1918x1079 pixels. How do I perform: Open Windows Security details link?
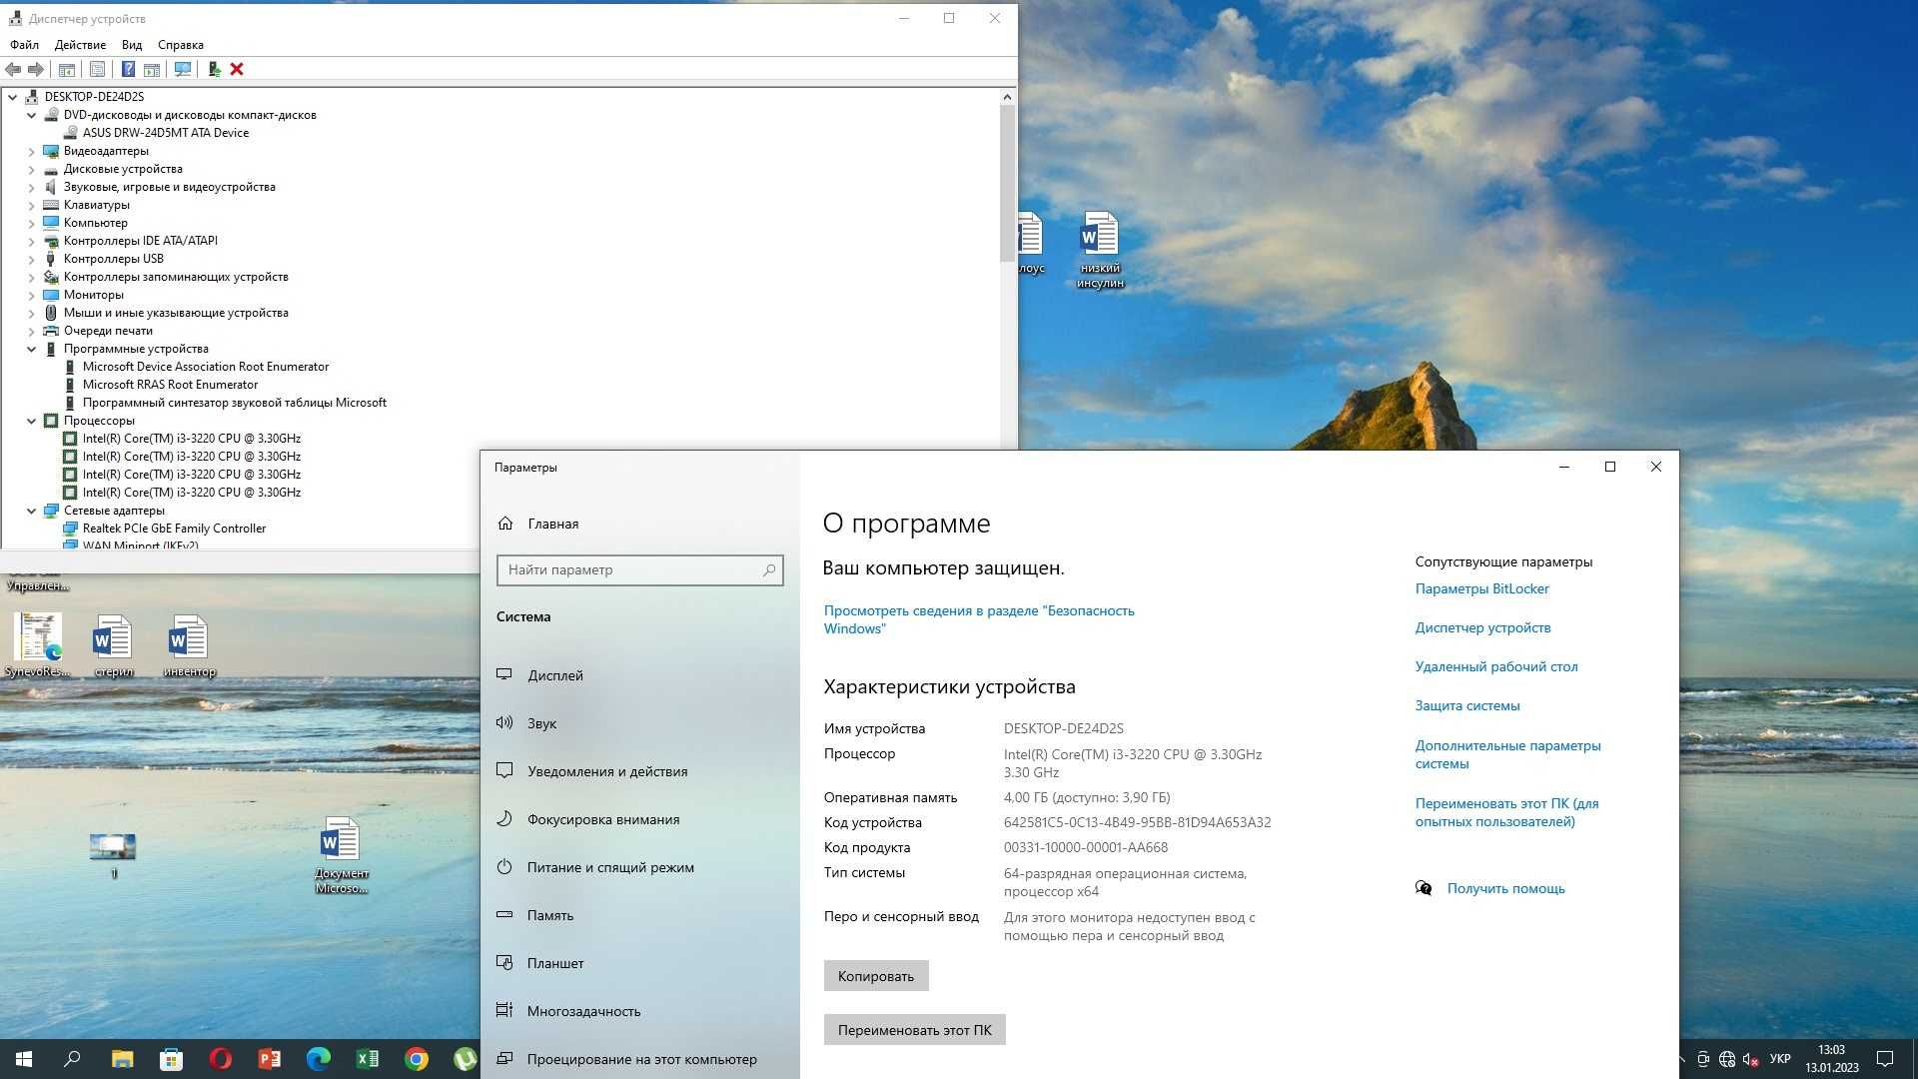[979, 619]
